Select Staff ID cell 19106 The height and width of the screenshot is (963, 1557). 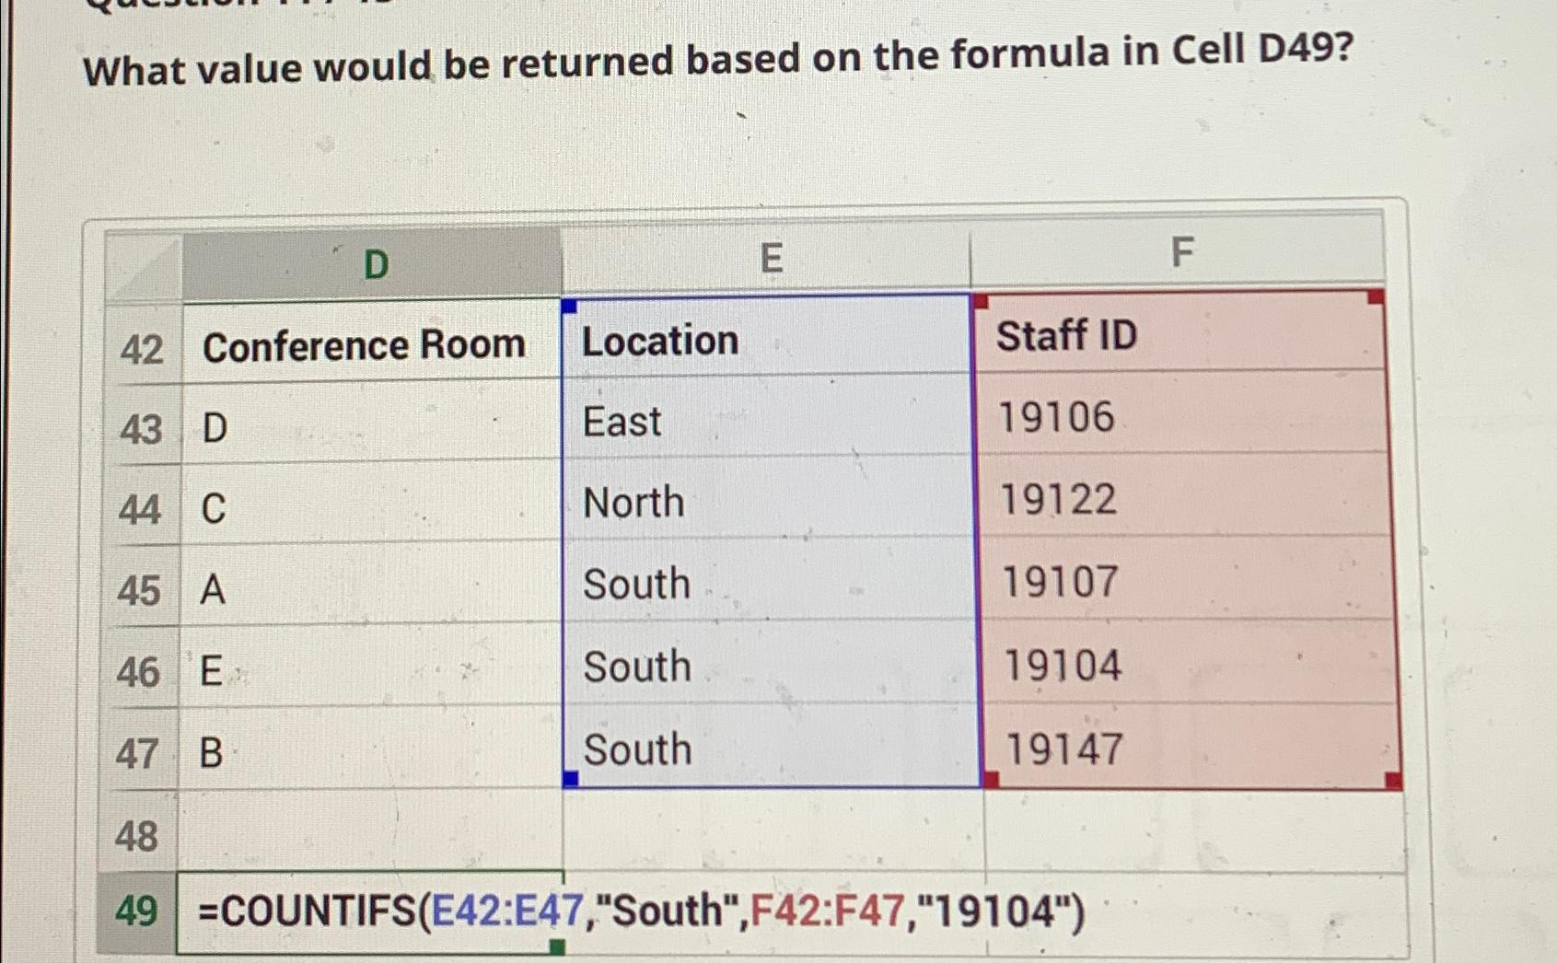[1182, 415]
